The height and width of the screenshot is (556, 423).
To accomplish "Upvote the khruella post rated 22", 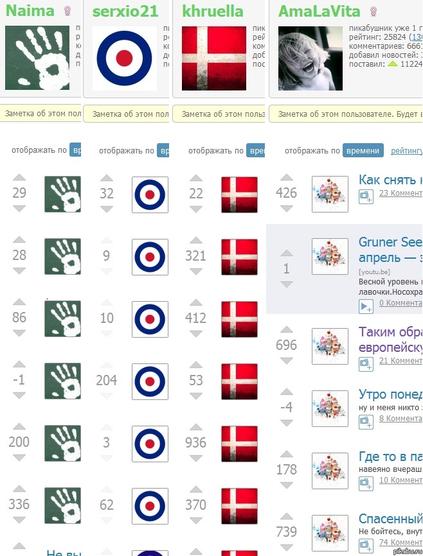I will [x=196, y=178].
